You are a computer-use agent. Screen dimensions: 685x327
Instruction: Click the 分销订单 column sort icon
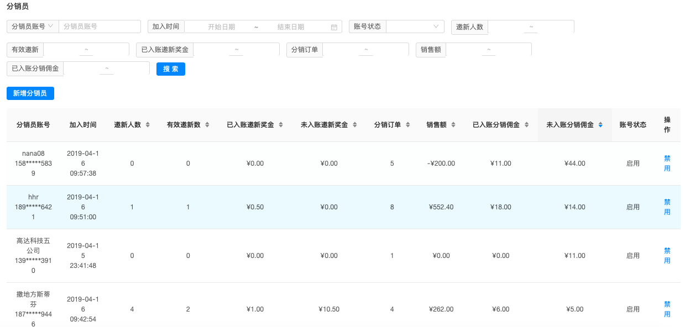(x=408, y=125)
